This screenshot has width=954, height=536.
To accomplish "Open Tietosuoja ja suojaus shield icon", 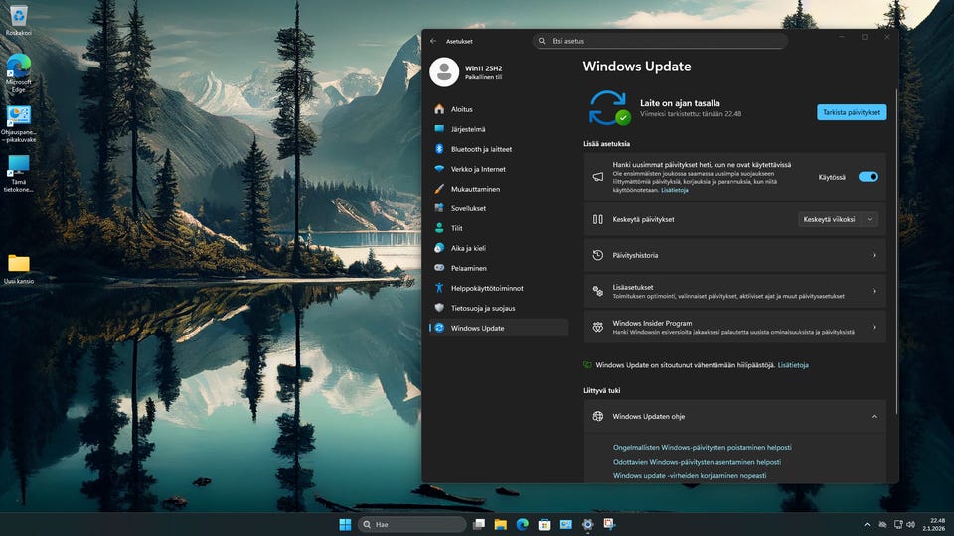I will point(439,308).
